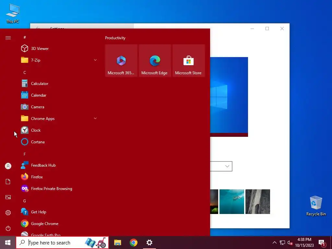
Task: Launch Cortana from the app list
Action: (x=59, y=142)
